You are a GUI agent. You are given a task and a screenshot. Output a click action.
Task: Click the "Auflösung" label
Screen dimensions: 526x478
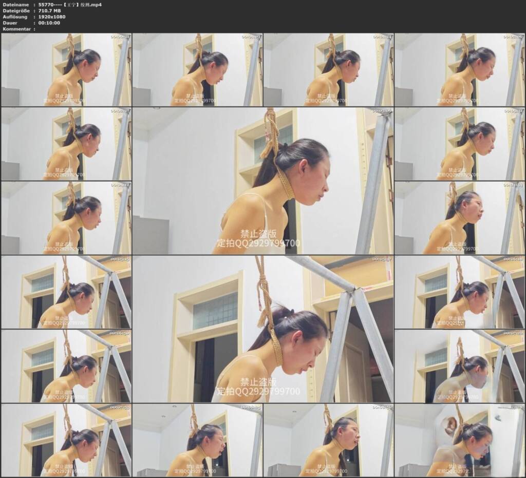15,17
